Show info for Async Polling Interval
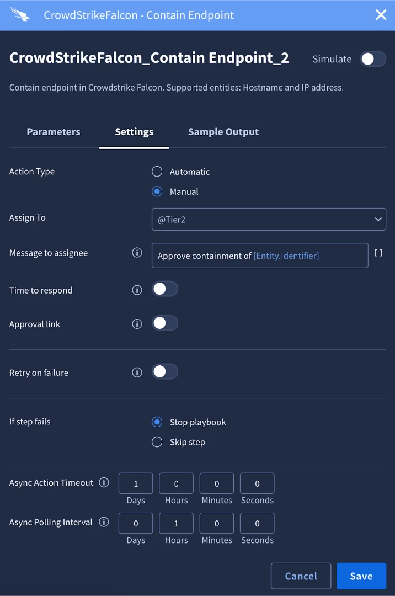Image resolution: width=395 pixels, height=596 pixels. coord(104,522)
